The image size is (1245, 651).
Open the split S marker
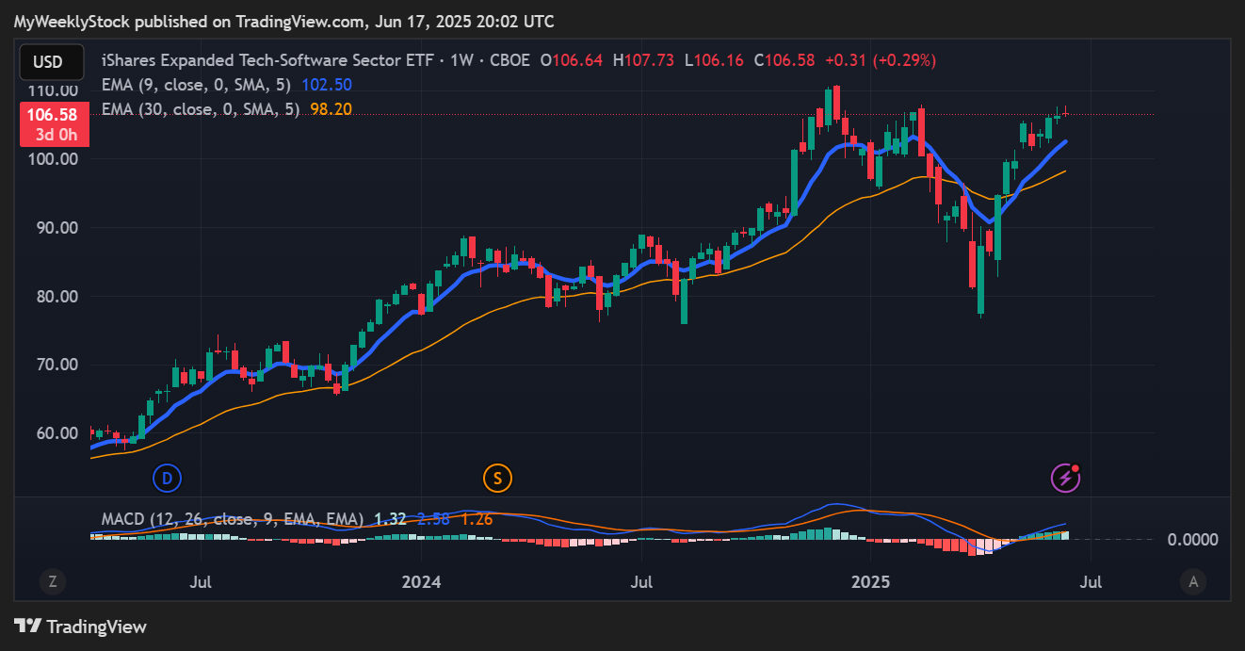[x=497, y=479]
